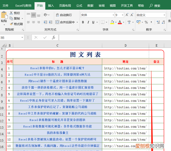Image resolution: width=171 pixels, height=151 pixels.
Task: Select cell 'Excel表格中的0，怎么才能不显示呢？'
Action: 57,68
